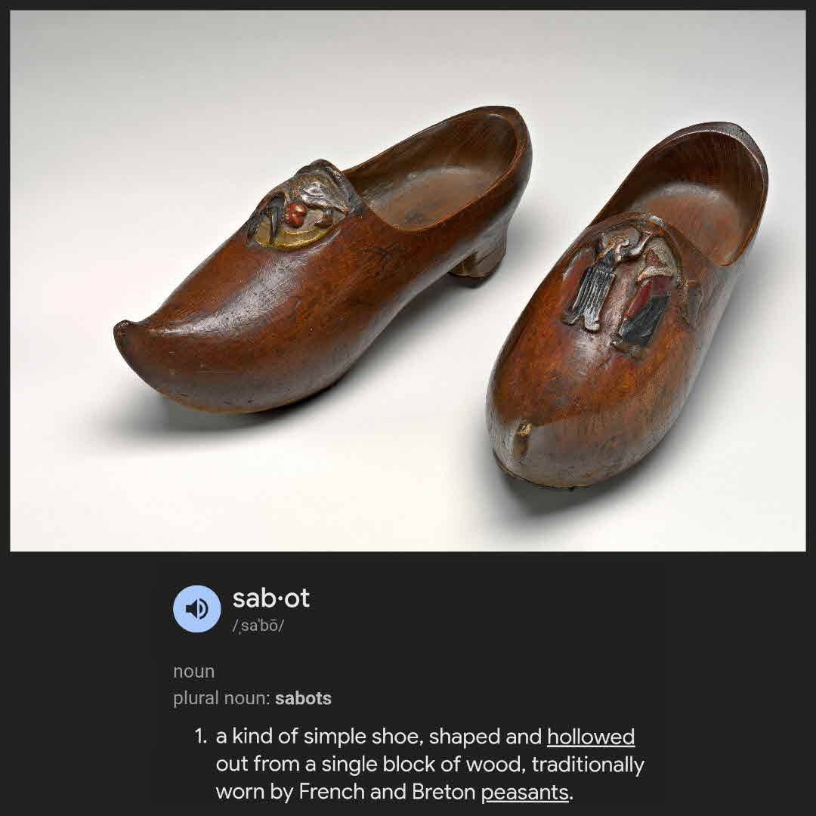Click the pointed toe of left clog
Viewport: 816px width, 816px height.
(x=135, y=339)
